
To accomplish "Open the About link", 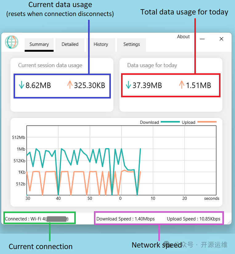I will click(x=183, y=37).
